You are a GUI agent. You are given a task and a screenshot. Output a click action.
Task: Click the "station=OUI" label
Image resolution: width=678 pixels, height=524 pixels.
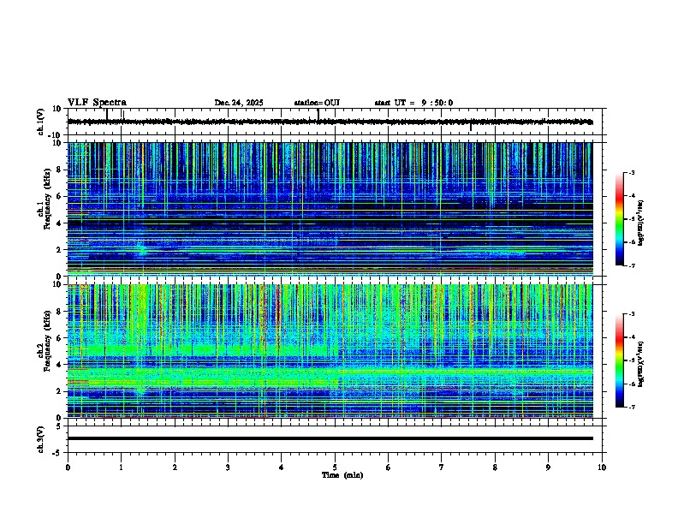click(317, 103)
